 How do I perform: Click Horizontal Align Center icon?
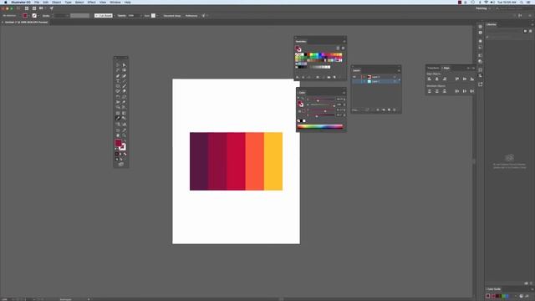click(x=436, y=79)
